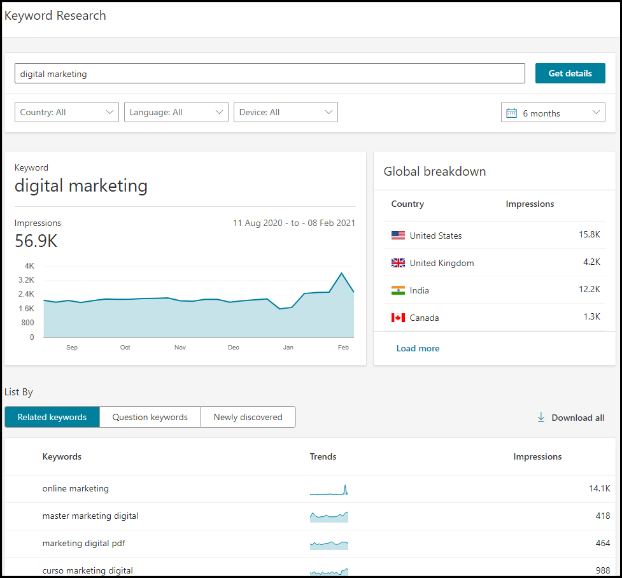Screen dimensions: 622x578
Task: Click the Canada flag icon
Action: (x=398, y=318)
